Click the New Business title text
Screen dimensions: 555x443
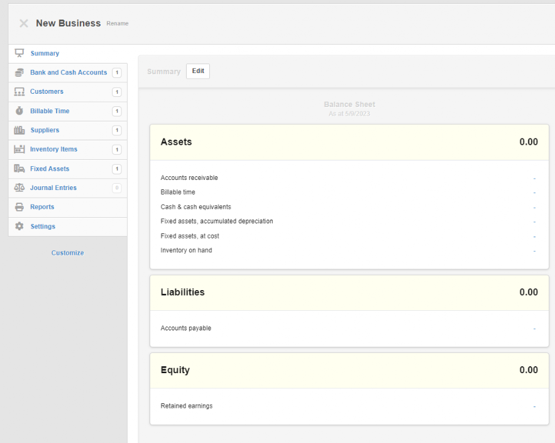[69, 23]
